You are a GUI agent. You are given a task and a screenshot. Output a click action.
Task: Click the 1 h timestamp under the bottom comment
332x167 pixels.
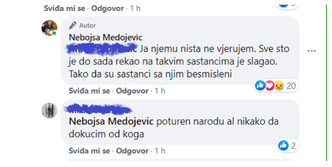point(160,151)
